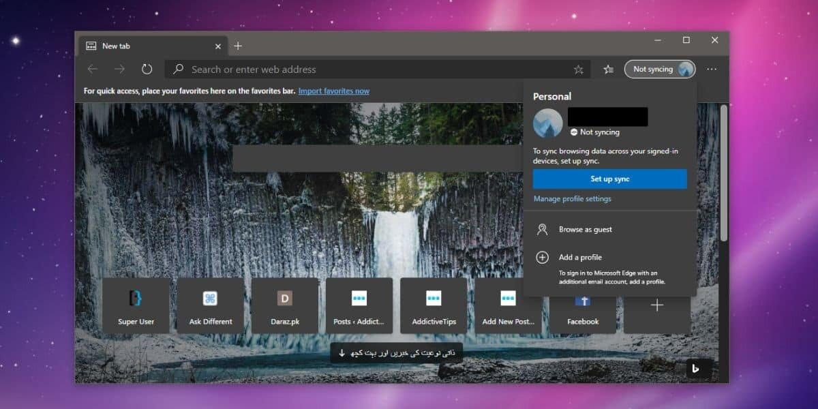Click the Set up sync button
The width and height of the screenshot is (818, 409).
click(610, 179)
